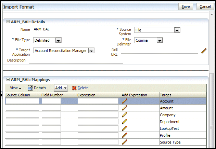Click Expression field in LookupTest row

[x=98, y=128]
